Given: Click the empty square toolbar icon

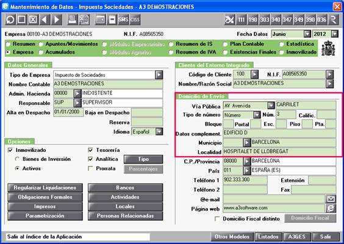Looking at the screenshot, I should point(22,20).
